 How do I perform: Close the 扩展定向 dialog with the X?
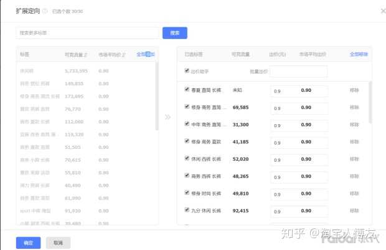click(x=382, y=11)
